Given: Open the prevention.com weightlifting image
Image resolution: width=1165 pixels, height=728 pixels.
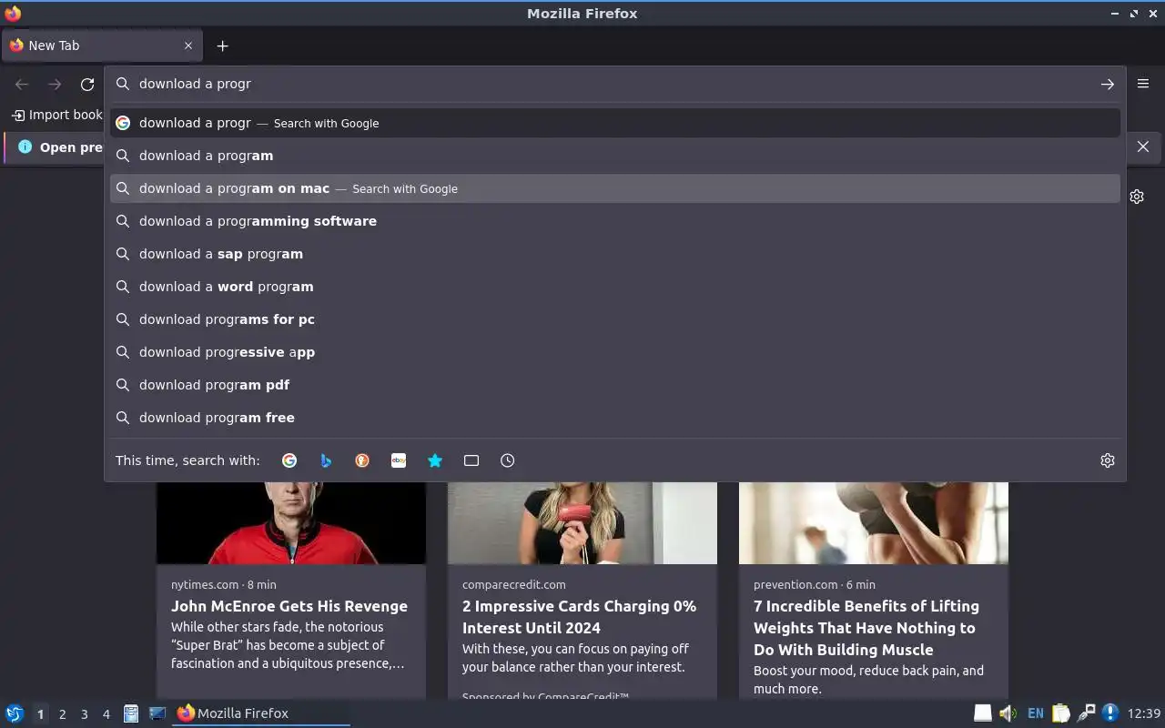Looking at the screenshot, I should click(874, 523).
